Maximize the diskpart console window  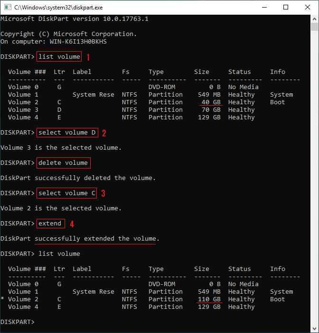[x=285, y=8]
